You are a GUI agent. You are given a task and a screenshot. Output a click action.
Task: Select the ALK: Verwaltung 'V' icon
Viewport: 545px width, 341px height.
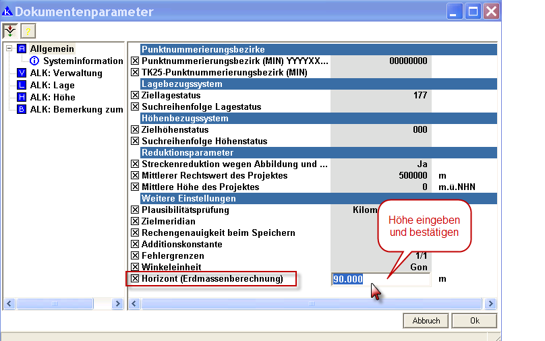point(22,73)
